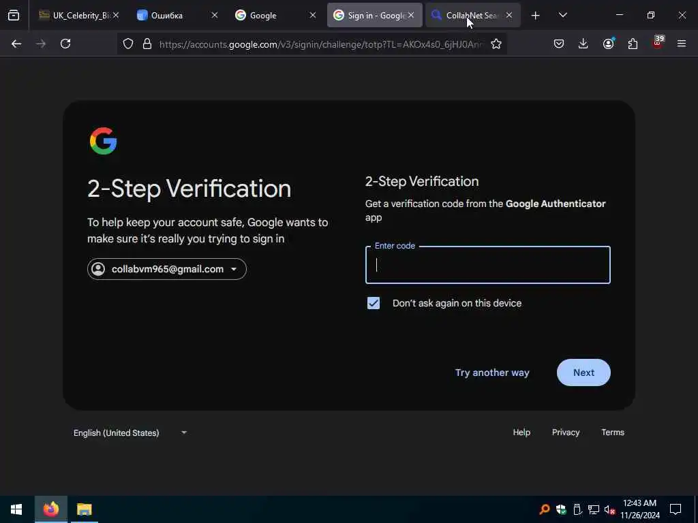Open network status tray icon
This screenshot has height=523, width=698.
[594, 509]
